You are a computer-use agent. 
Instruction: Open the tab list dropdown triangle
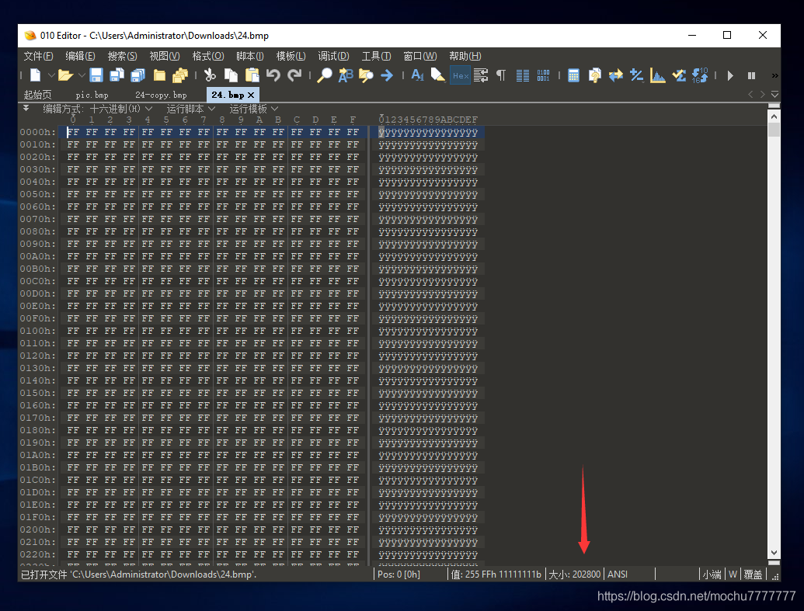774,94
